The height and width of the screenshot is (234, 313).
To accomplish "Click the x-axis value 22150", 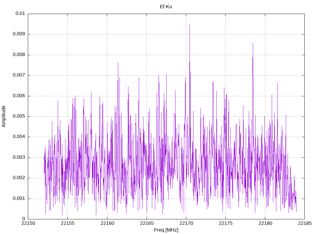I will [28, 223].
